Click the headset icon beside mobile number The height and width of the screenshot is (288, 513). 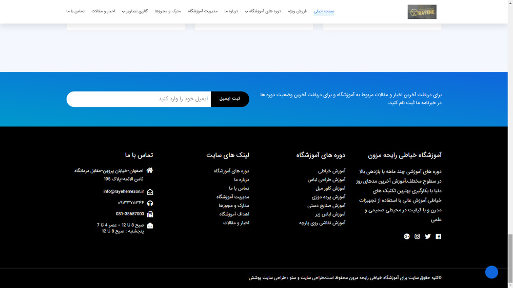tap(150, 203)
